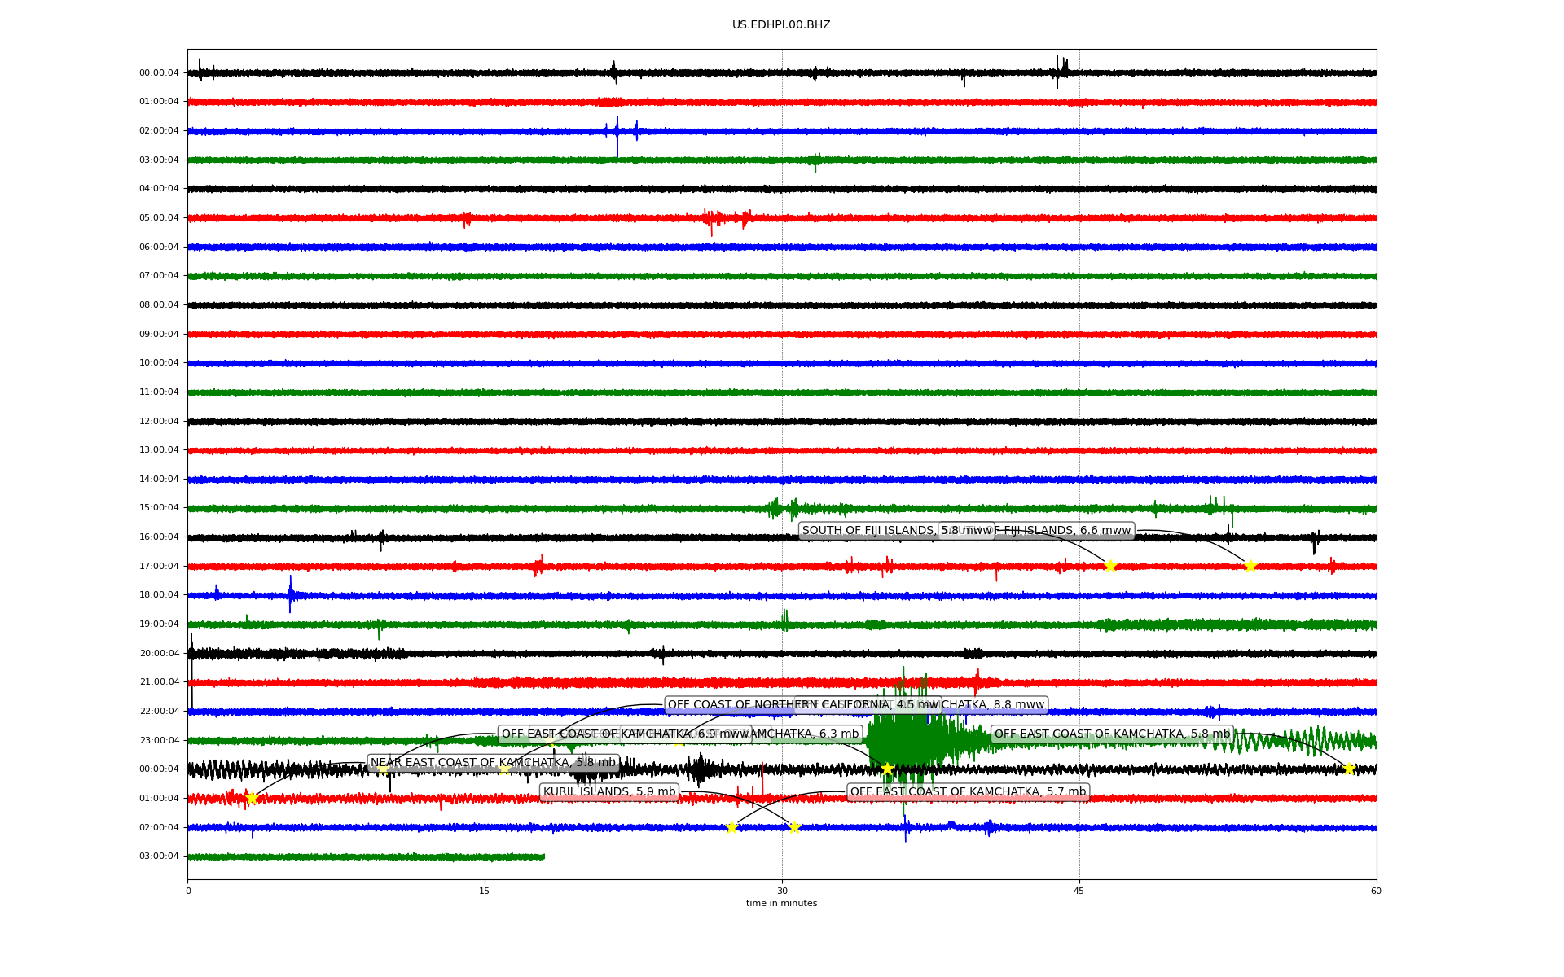Click the x-axis tick label 0
This screenshot has height=977, width=1564.
click(x=188, y=892)
